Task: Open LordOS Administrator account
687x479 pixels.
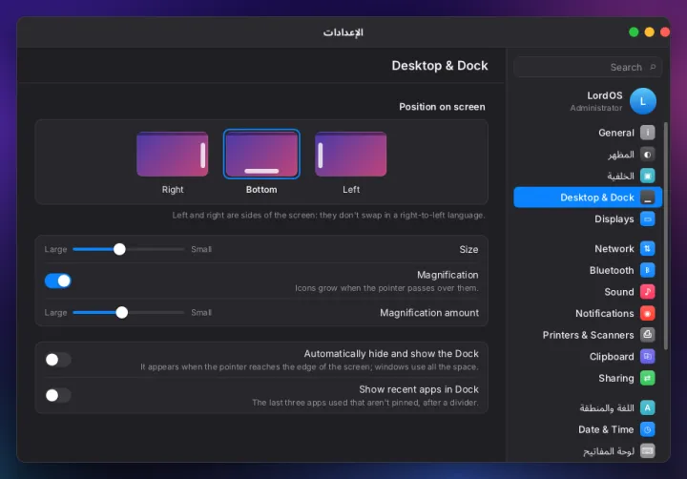Action: pos(588,101)
